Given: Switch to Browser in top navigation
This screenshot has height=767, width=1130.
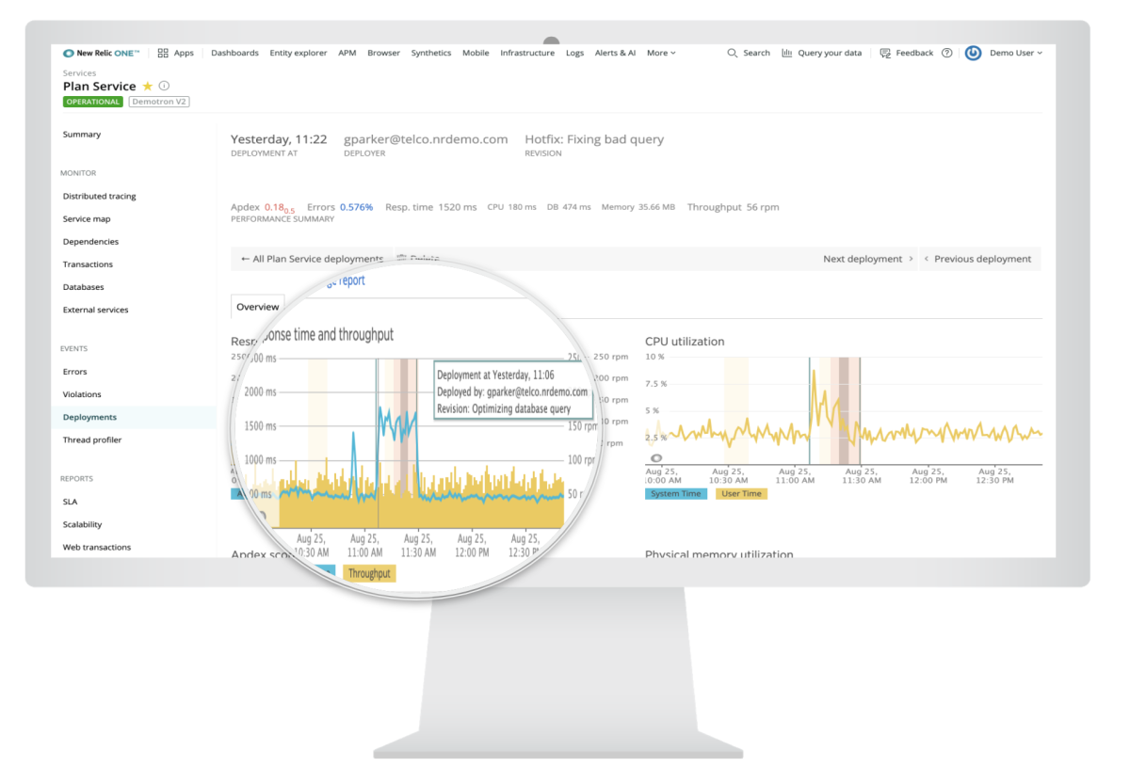Looking at the screenshot, I should coord(383,53).
